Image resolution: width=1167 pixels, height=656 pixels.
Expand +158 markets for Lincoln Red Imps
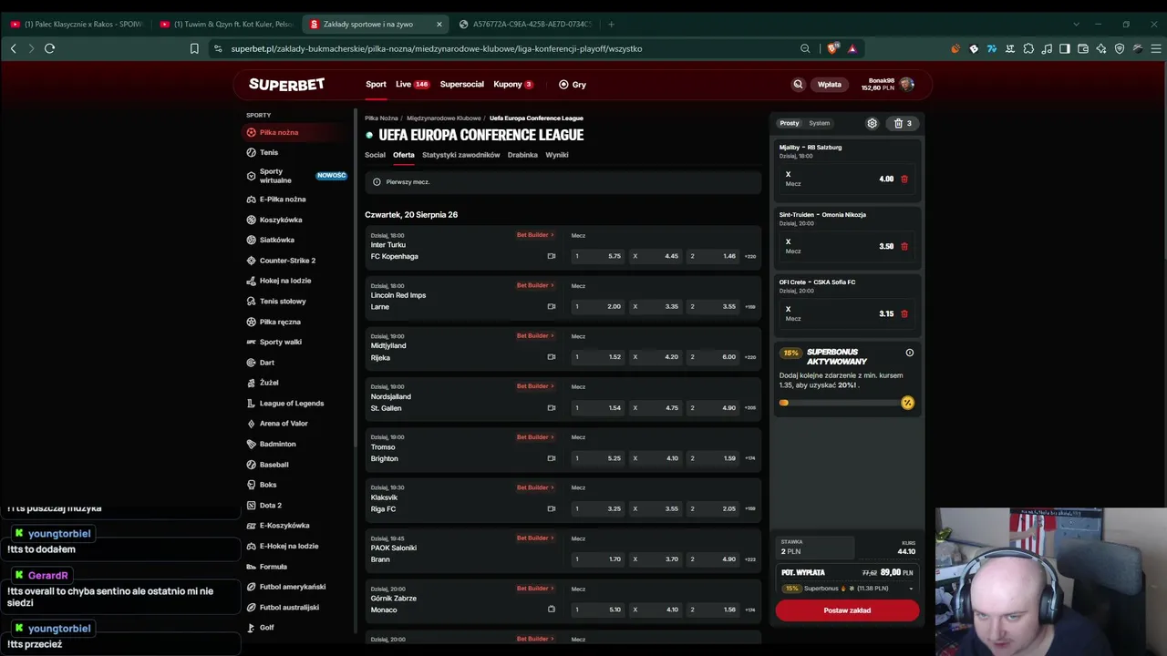tap(750, 306)
